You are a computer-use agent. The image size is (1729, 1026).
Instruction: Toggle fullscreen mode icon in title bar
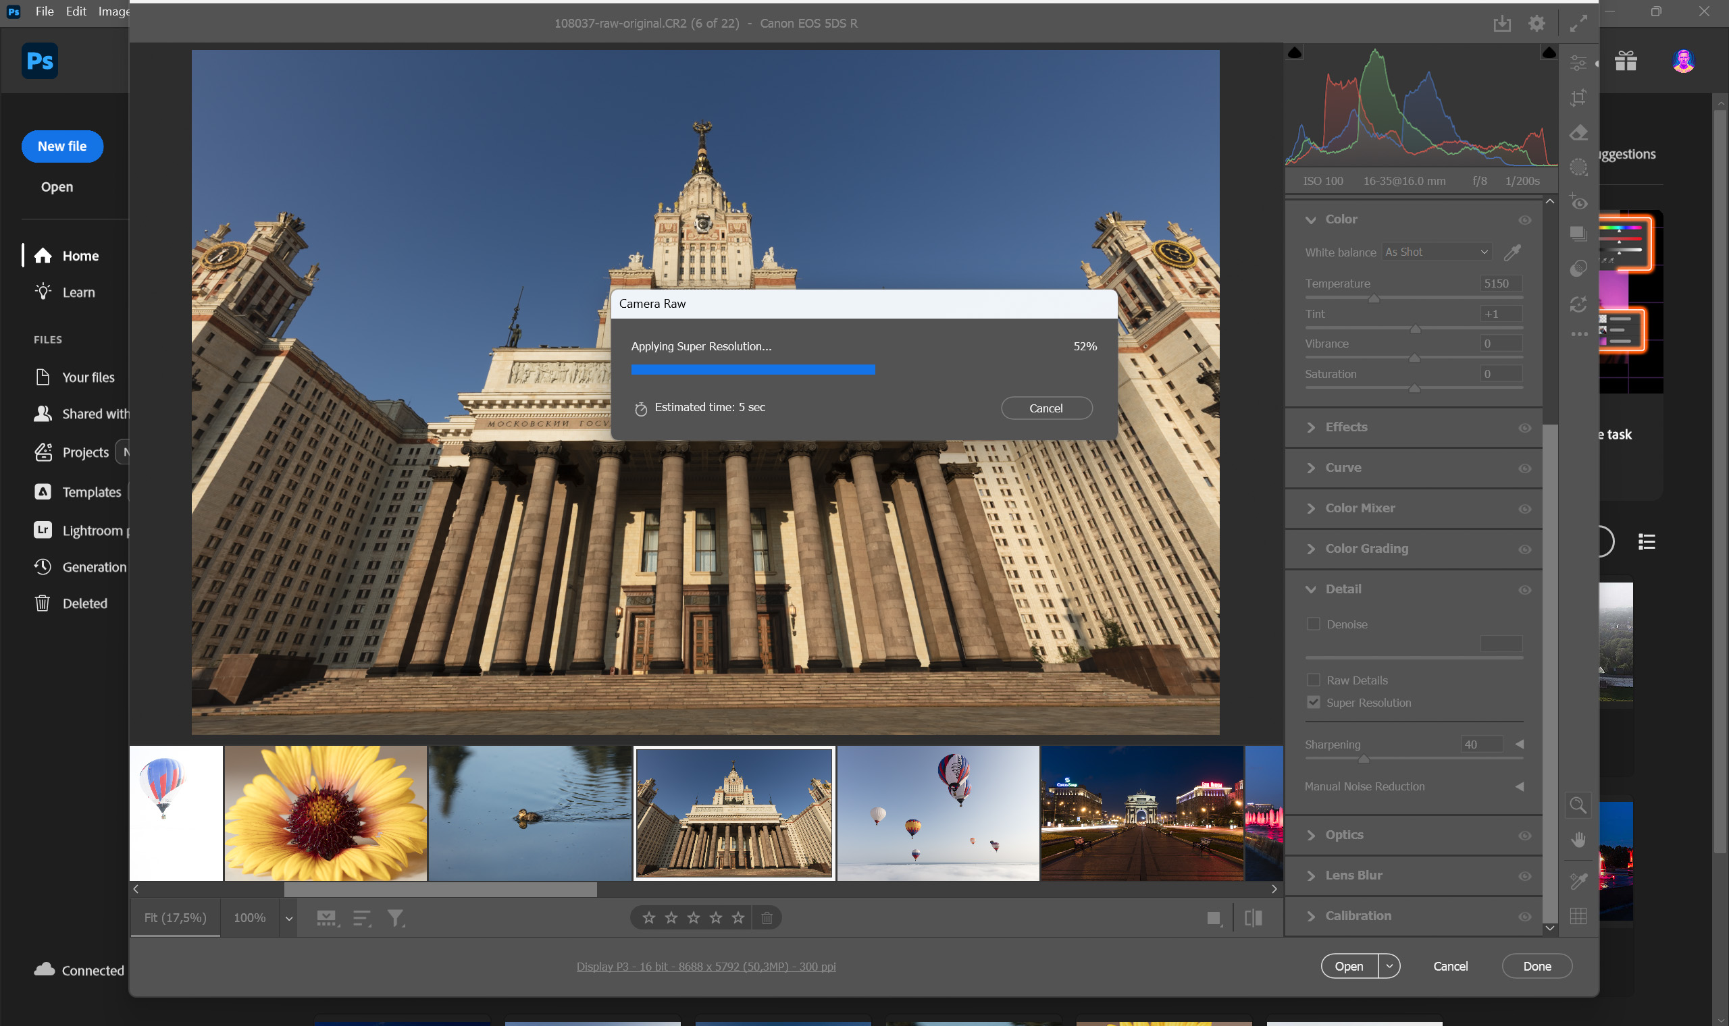[x=1578, y=24]
